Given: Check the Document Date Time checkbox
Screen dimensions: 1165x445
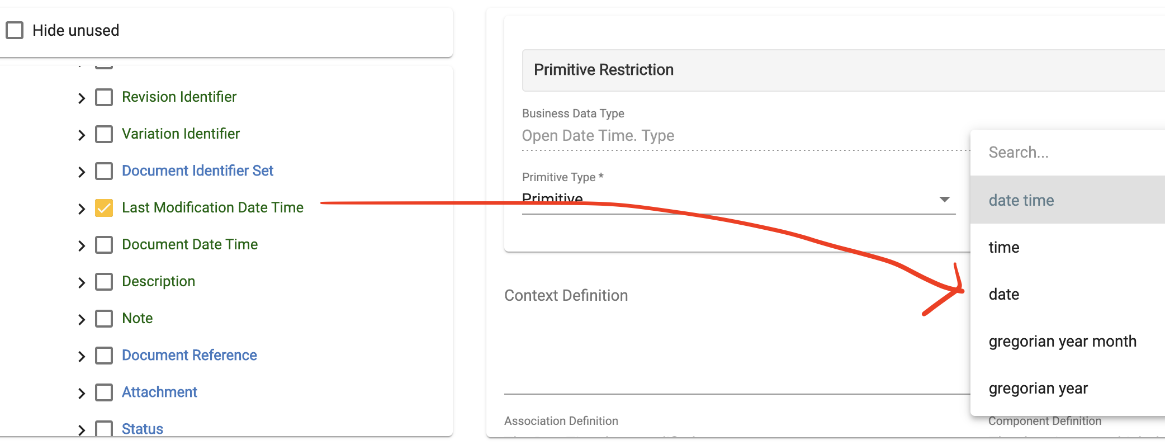Looking at the screenshot, I should 103,244.
